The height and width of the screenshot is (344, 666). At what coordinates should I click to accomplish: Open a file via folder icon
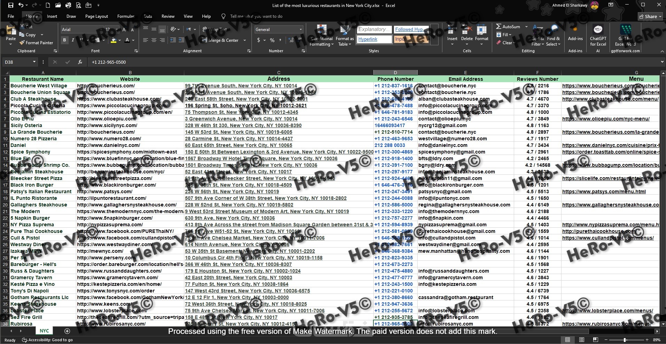58,5
